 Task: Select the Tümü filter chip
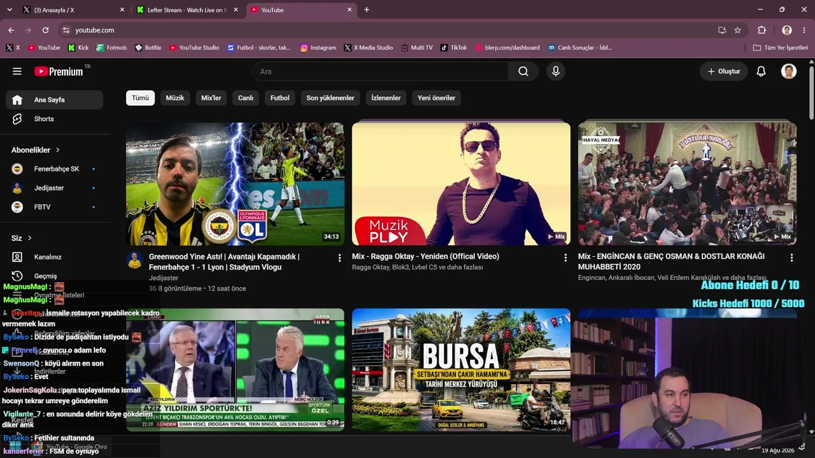click(140, 98)
